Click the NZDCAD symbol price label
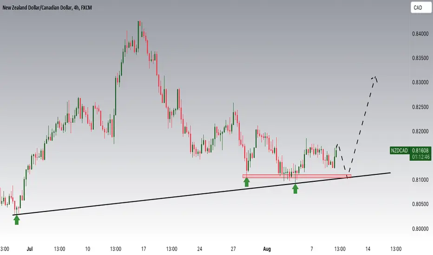Image resolution: width=433 pixels, height=255 pixels. point(399,151)
